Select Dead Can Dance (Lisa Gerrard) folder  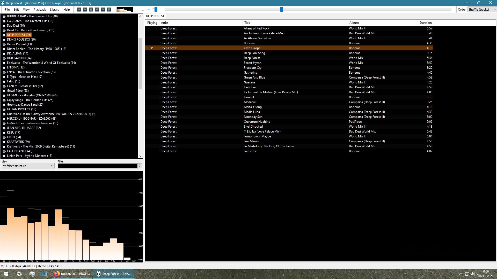click(x=31, y=30)
